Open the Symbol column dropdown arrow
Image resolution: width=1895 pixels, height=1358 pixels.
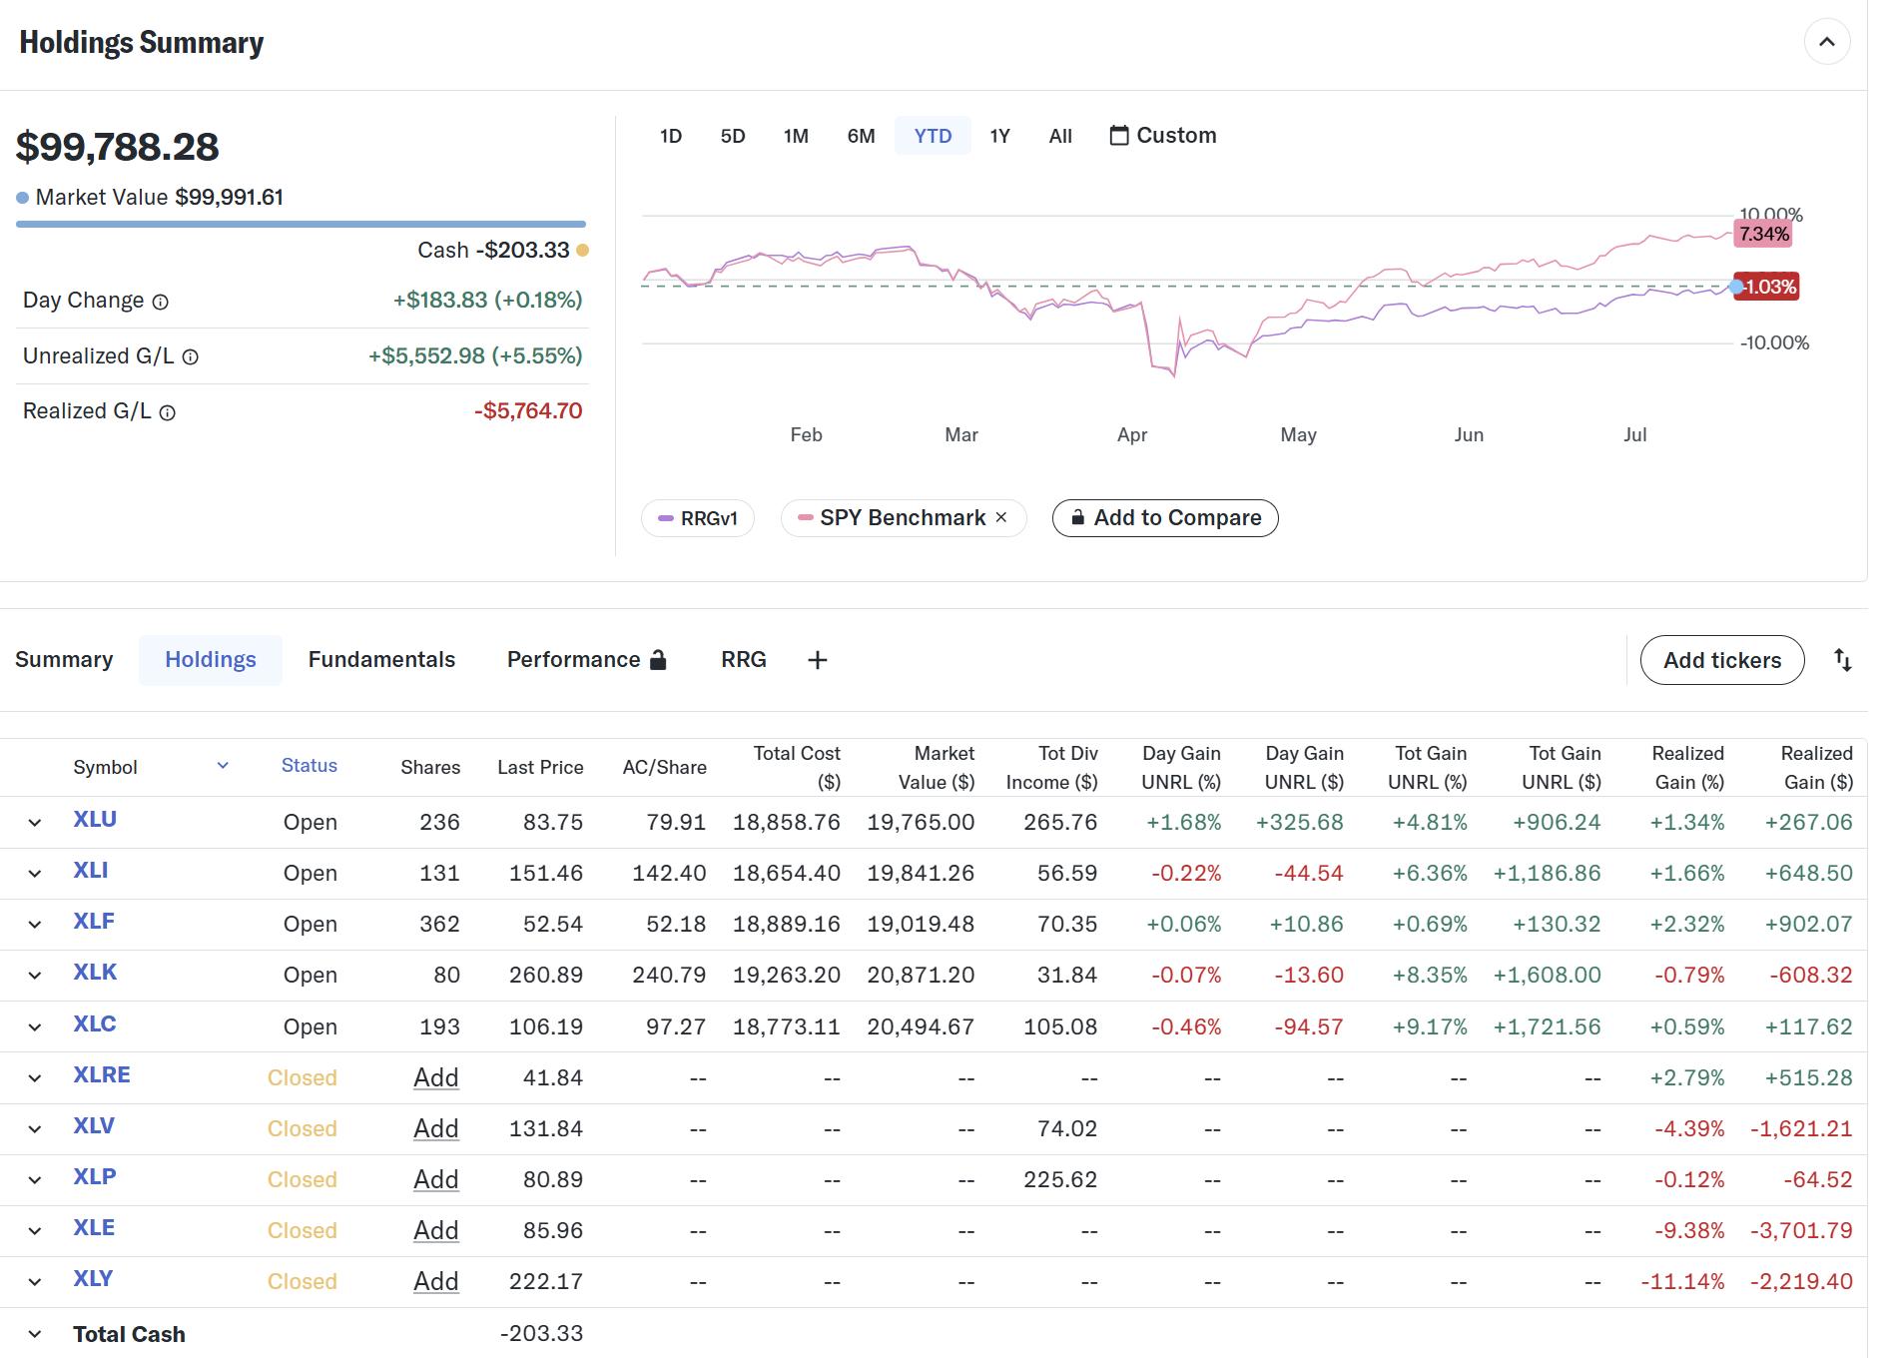[x=223, y=766]
